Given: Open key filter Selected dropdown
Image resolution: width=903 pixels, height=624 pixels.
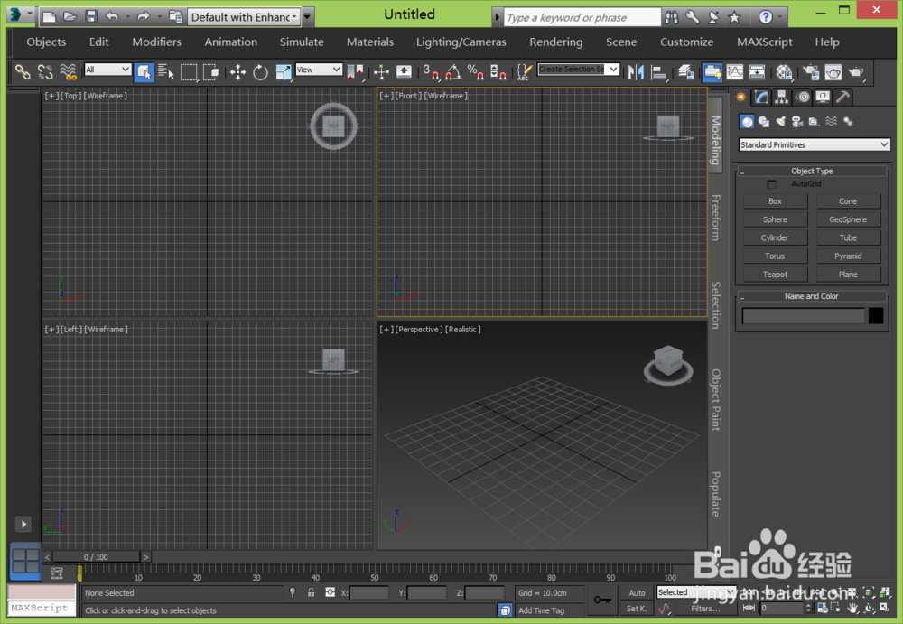Looking at the screenshot, I should [x=695, y=592].
